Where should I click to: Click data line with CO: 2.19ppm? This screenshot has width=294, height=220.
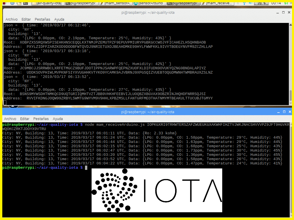[90, 38]
